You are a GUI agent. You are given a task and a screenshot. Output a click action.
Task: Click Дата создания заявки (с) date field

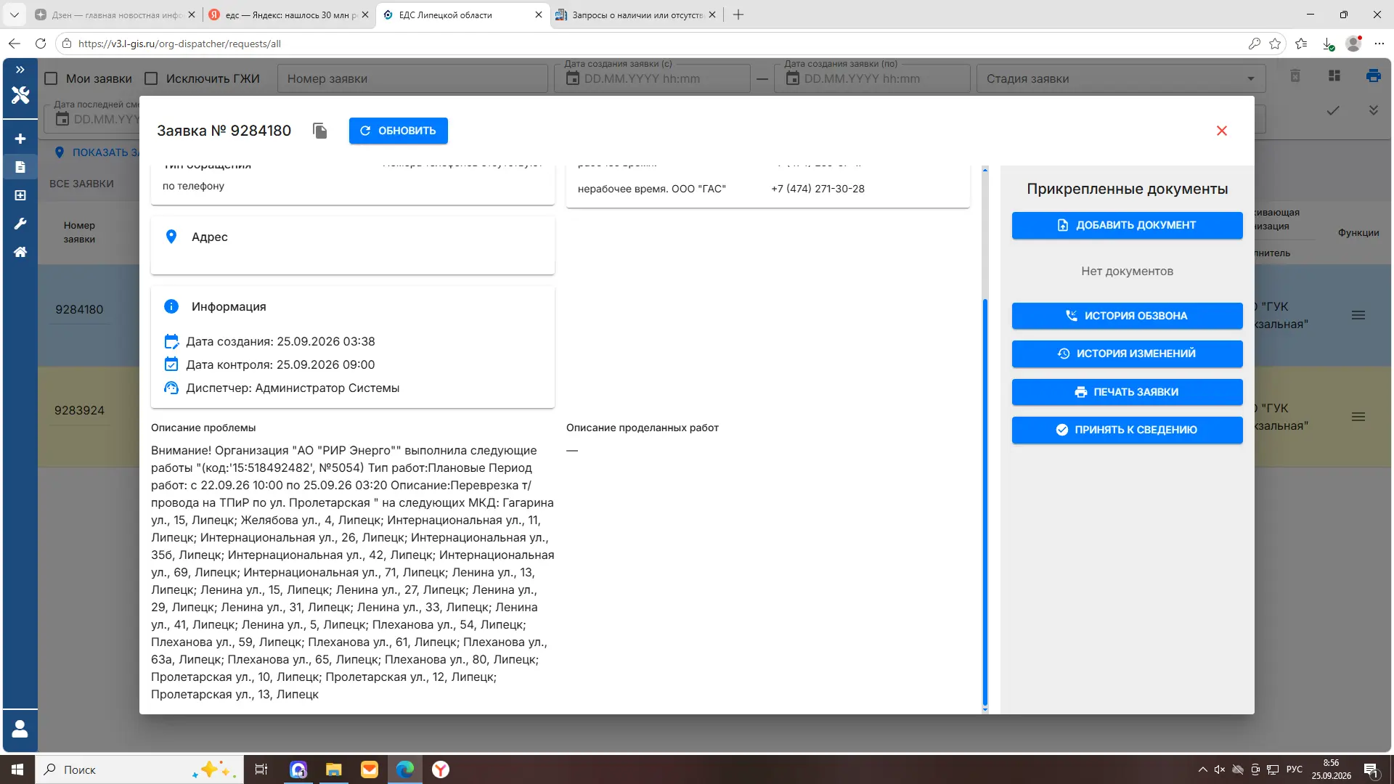tap(652, 78)
